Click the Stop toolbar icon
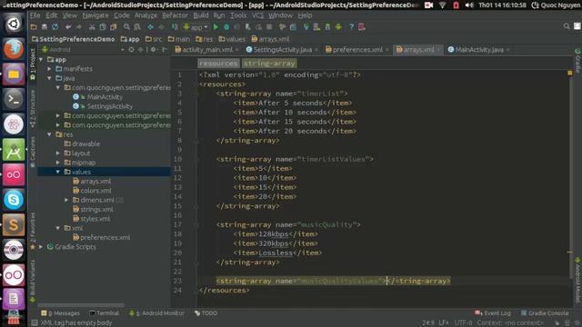The image size is (582, 327). (x=269, y=27)
